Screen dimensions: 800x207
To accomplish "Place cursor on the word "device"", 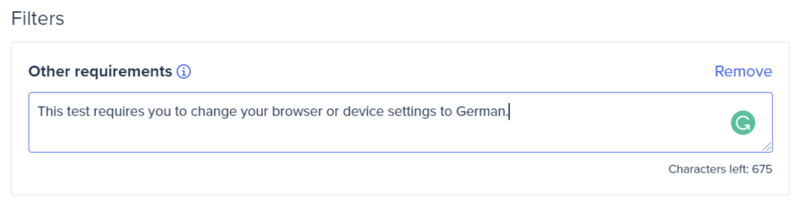I will pyautogui.click(x=363, y=111).
